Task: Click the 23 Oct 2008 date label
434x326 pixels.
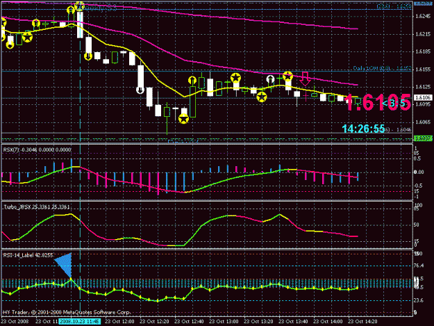Action: (15, 322)
